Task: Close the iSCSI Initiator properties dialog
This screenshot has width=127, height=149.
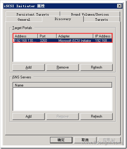Action: pos(120,6)
